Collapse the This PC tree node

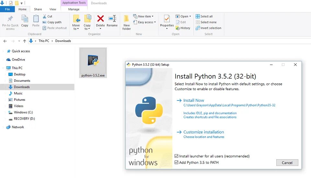click(3, 68)
